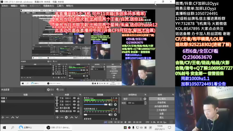Click 滤镜 filters icon in source toolbar
This screenshot has width=233, height=131.
(60, 90)
